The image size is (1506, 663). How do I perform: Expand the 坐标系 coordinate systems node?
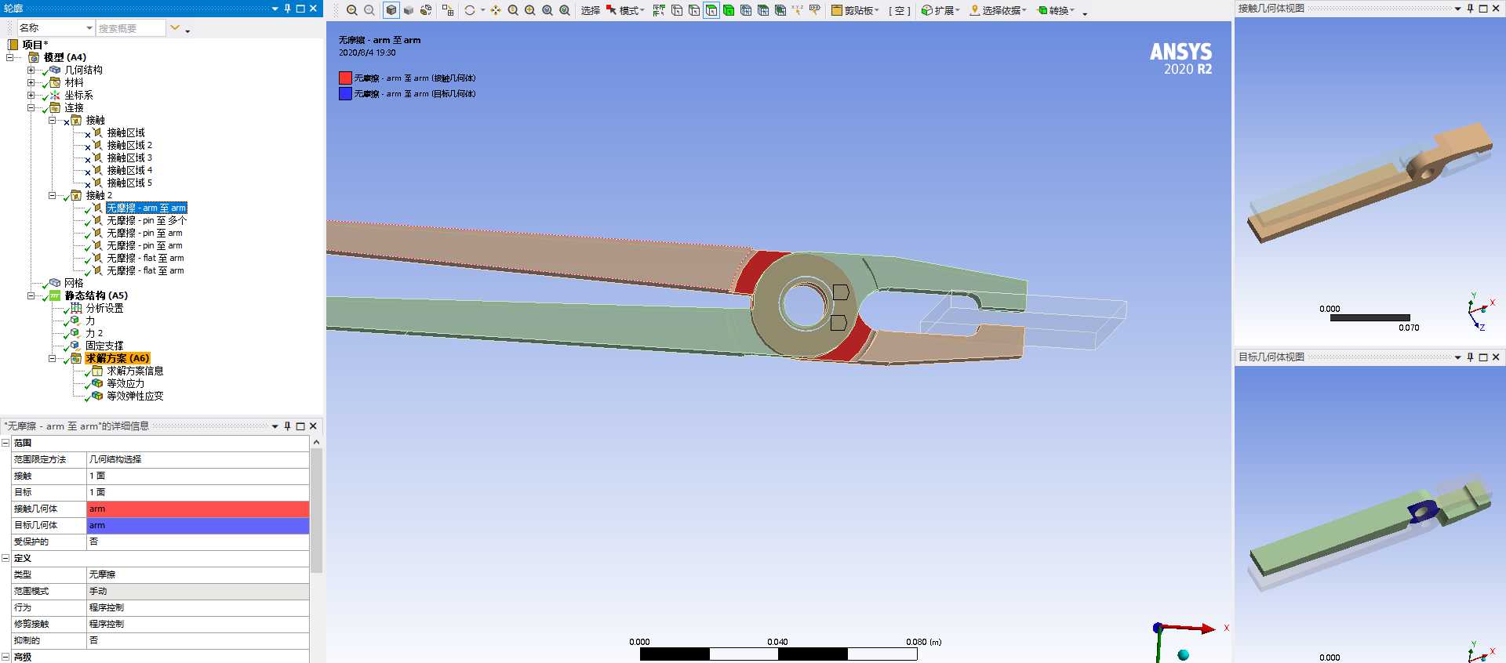click(31, 95)
